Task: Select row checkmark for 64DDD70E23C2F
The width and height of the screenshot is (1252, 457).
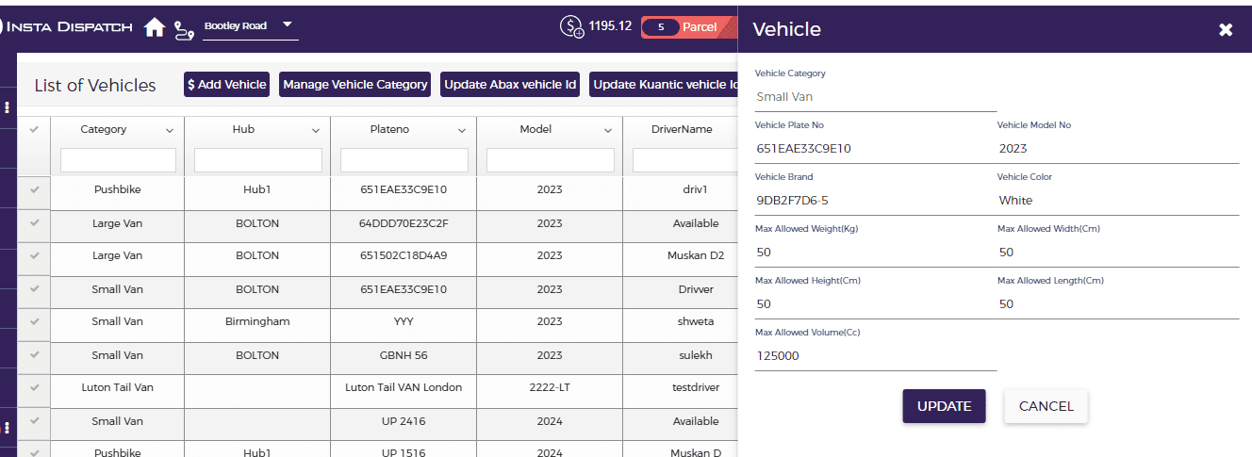Action: (35, 223)
